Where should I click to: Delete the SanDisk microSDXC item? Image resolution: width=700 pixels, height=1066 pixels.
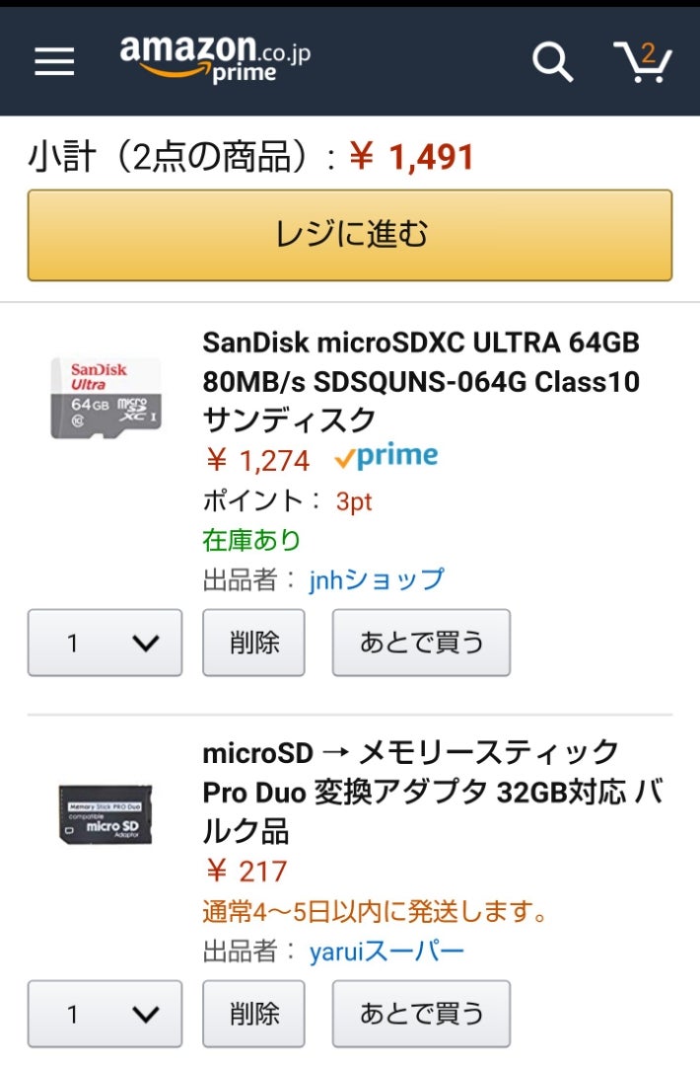pyautogui.click(x=254, y=643)
